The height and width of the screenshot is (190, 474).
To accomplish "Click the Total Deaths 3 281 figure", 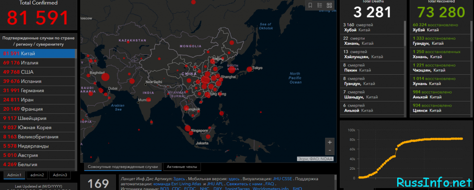I will 373,12.
